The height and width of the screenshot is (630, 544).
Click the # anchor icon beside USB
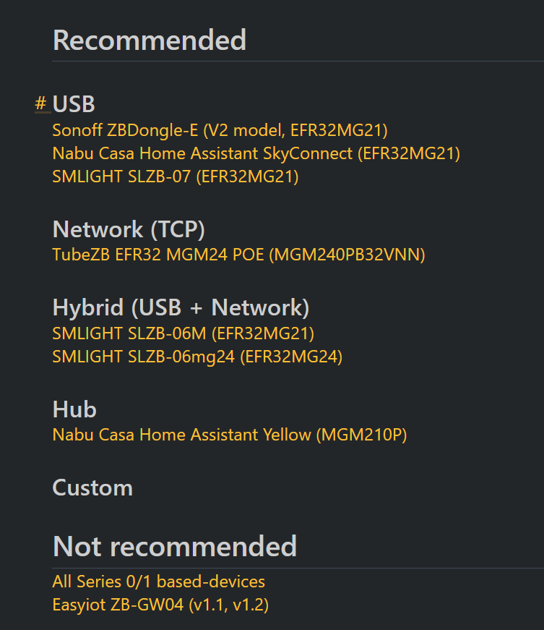point(40,103)
